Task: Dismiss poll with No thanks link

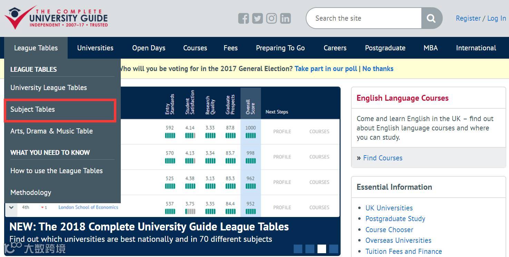Action: [x=378, y=69]
